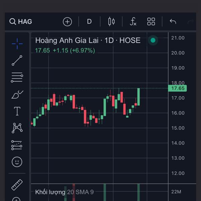Select the Text annotation tool
The width and height of the screenshot is (201, 201).
tap(17, 111)
